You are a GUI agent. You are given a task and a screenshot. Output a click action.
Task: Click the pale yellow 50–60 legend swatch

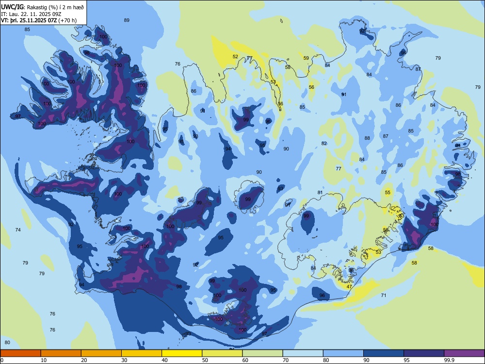tap(223, 353)
